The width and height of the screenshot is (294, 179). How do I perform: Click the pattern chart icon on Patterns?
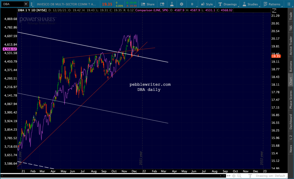point(265,4)
